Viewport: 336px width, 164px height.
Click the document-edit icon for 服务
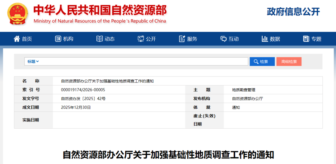[x=182, y=39]
